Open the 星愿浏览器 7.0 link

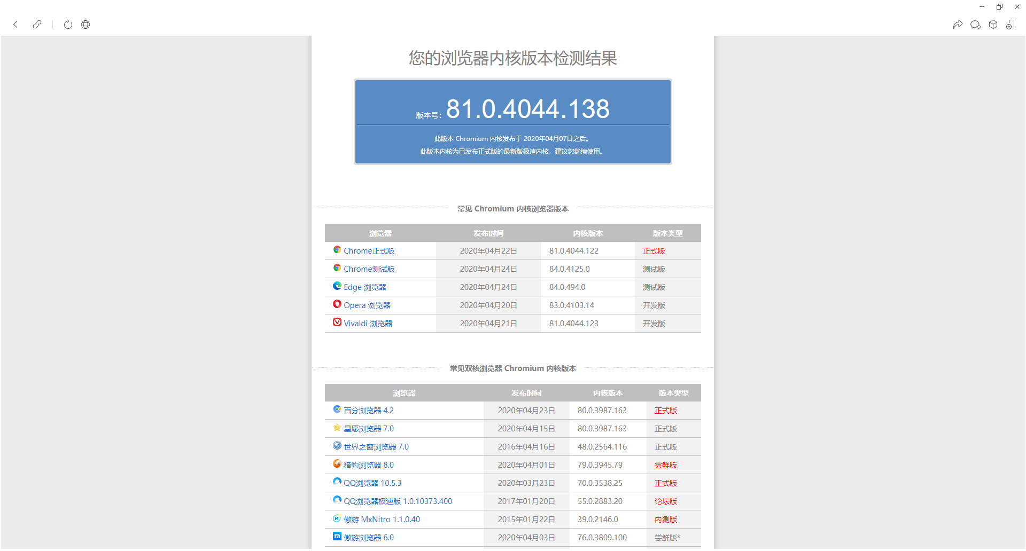click(369, 429)
